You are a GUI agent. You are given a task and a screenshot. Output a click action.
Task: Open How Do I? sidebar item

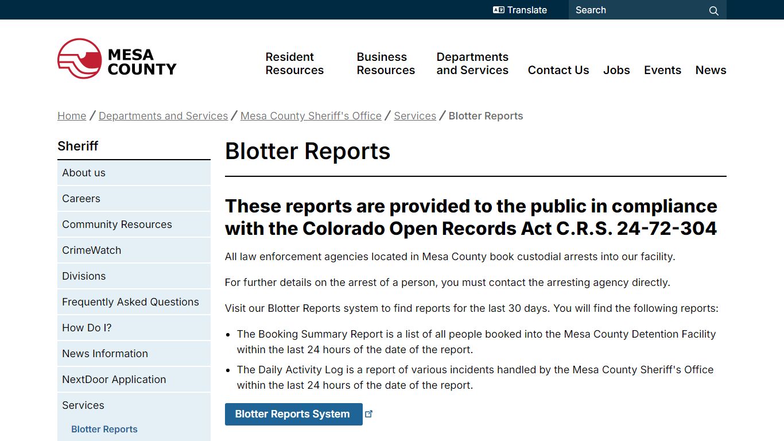pyautogui.click(x=134, y=327)
